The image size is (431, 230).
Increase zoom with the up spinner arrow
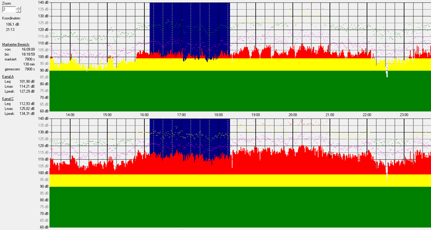pos(18,7)
